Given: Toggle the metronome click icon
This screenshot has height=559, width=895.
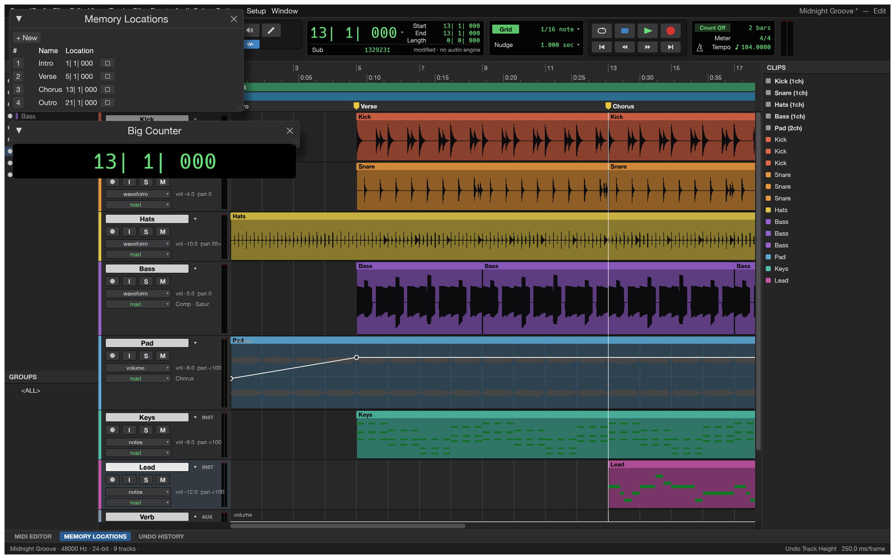Looking at the screenshot, I should click(x=700, y=47).
